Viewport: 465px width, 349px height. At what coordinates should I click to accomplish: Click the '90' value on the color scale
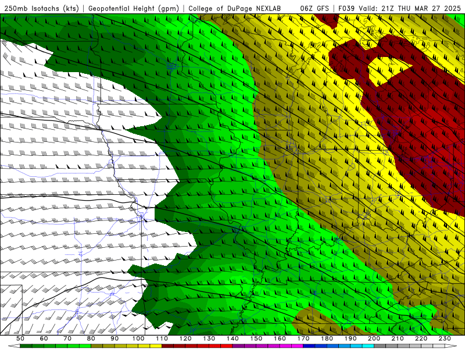[115, 339]
